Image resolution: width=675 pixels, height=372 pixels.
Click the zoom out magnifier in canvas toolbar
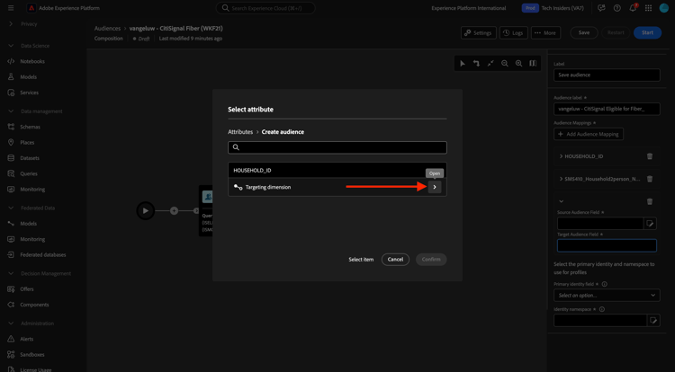505,63
